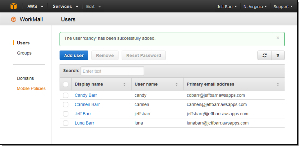Image resolution: width=301 pixels, height=148 pixels.
Task: Select the Candy Barr row checkbox
Action: (x=65, y=95)
